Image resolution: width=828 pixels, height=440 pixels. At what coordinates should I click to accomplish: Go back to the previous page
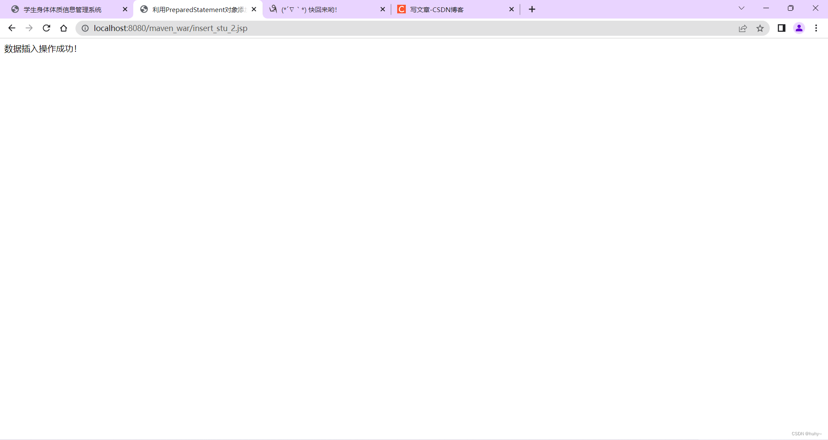point(12,28)
